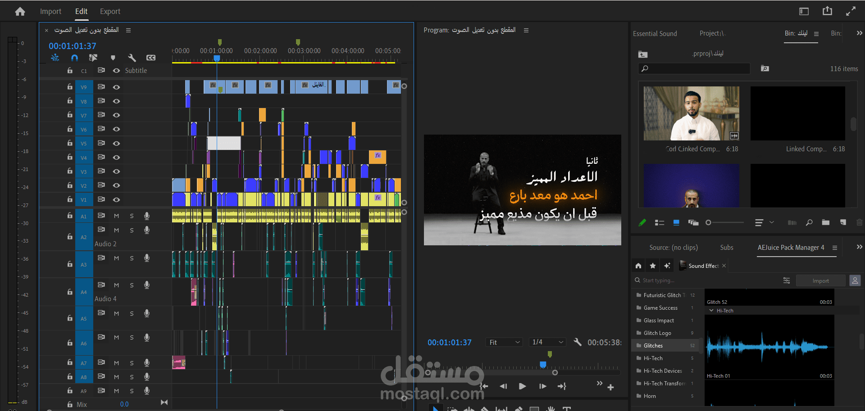Add a marker with the timeline marker icon
Image resolution: width=865 pixels, height=411 pixels.
coord(113,58)
